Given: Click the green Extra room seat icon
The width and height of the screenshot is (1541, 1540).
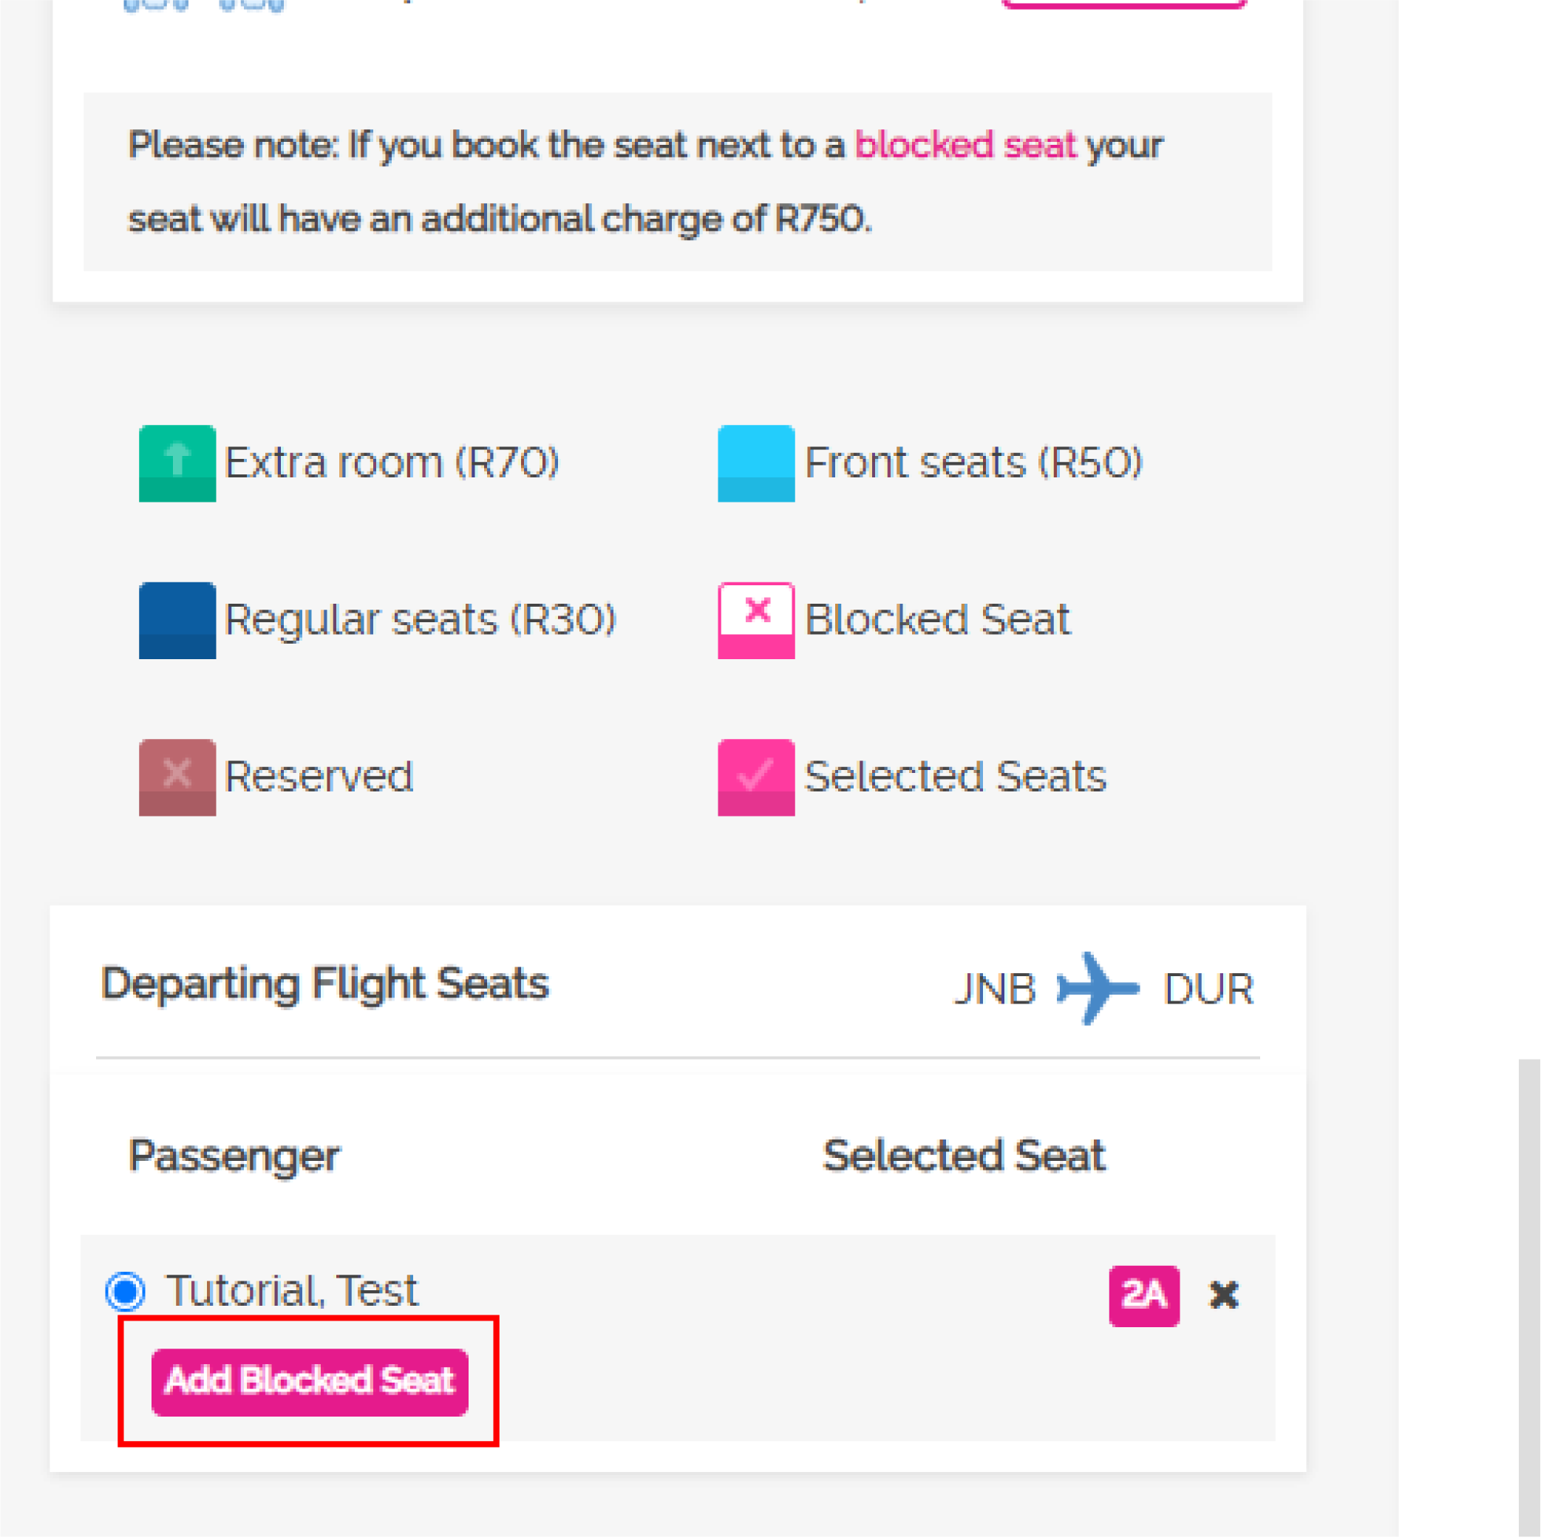Looking at the screenshot, I should click(x=177, y=463).
